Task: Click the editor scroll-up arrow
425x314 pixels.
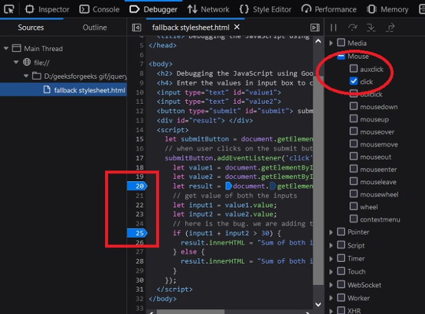Action: click(x=318, y=41)
